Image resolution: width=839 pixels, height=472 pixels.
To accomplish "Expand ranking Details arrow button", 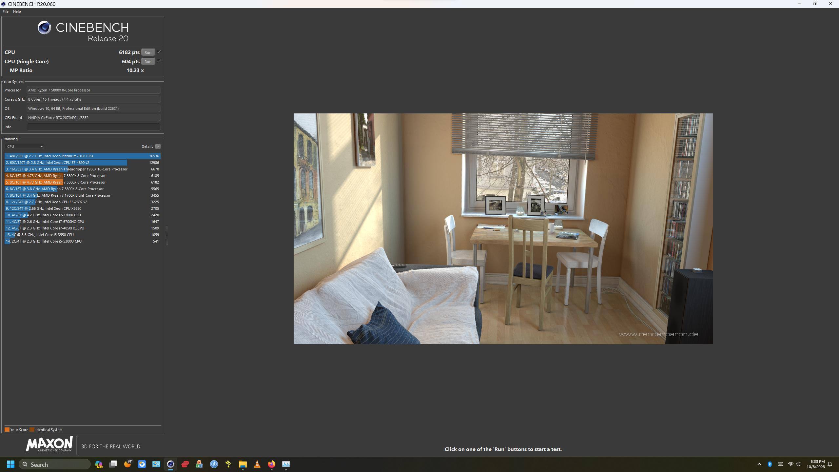I will pyautogui.click(x=158, y=147).
